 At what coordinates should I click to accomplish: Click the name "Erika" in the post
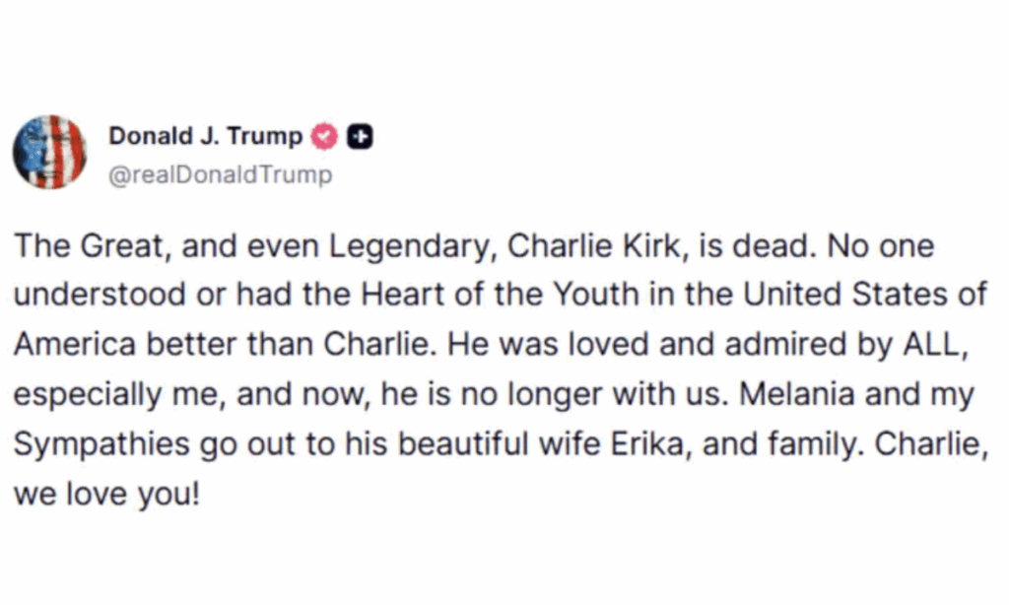646,442
